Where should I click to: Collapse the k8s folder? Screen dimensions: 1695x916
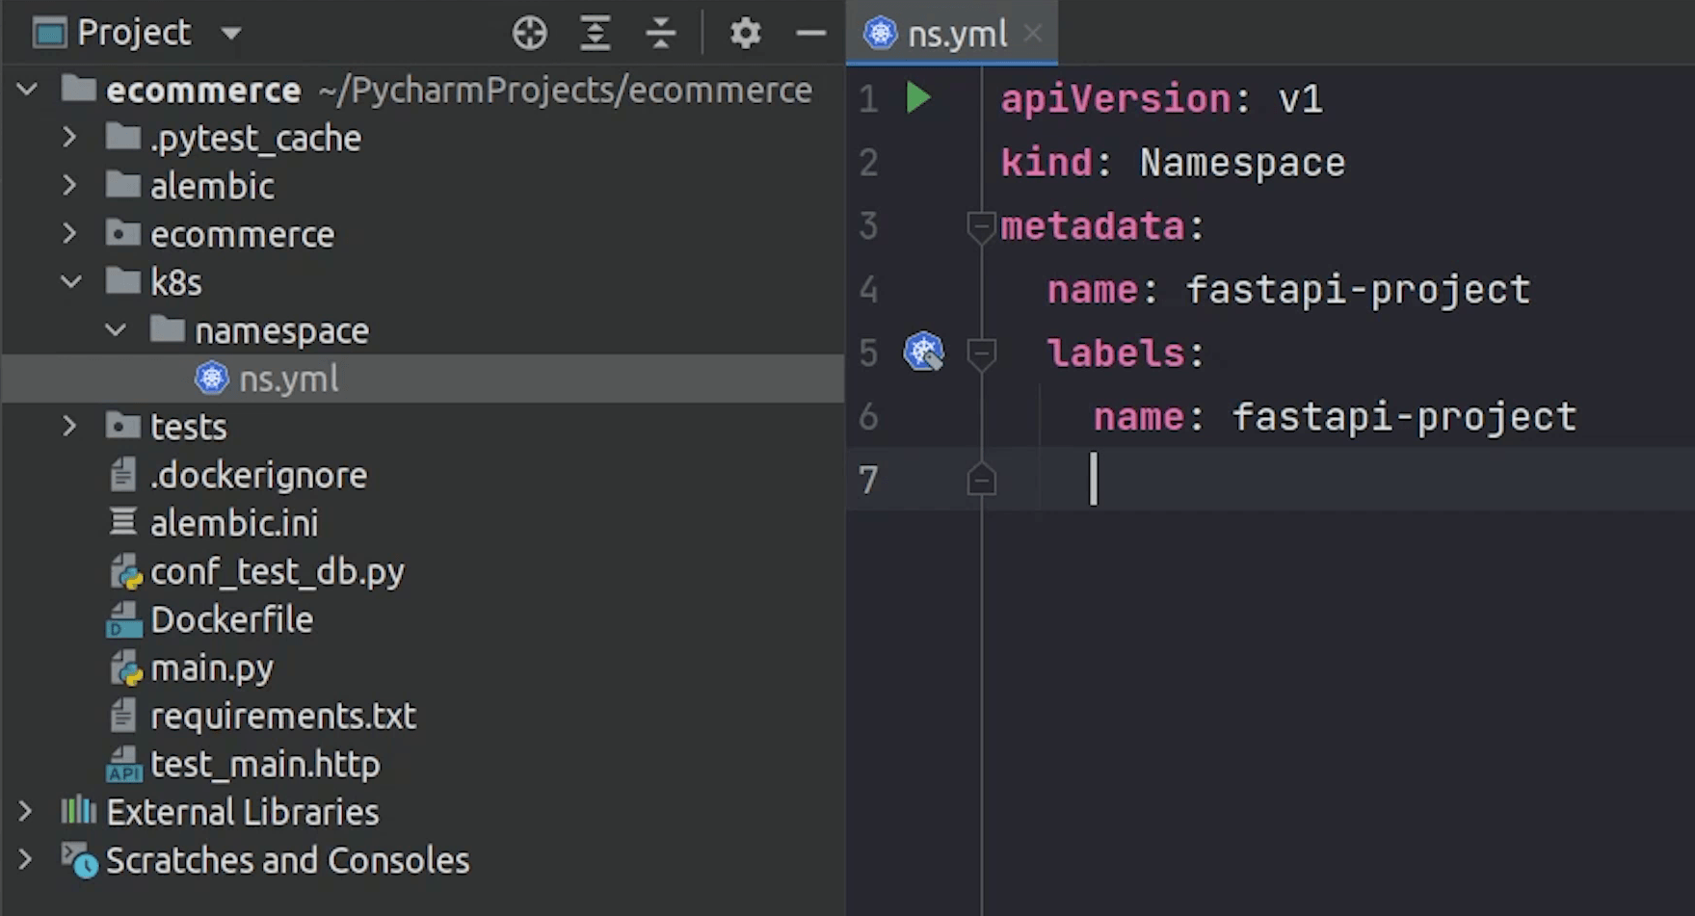tap(71, 282)
